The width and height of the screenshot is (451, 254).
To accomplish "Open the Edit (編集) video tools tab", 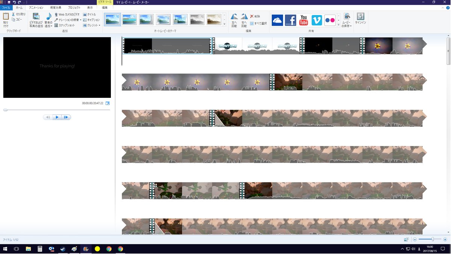I will click(104, 8).
